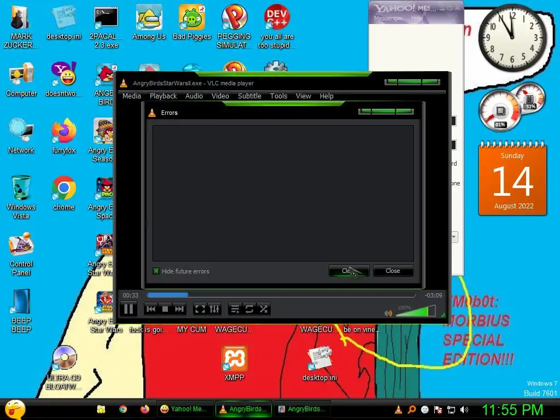Toggle VLC fullscreen mode
This screenshot has width=560, height=420.
[200, 310]
